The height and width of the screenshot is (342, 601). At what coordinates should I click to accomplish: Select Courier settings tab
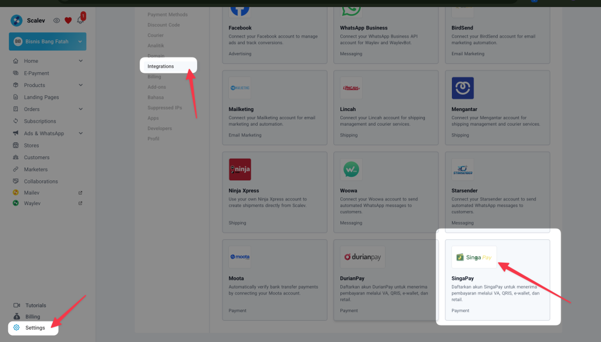click(x=156, y=35)
